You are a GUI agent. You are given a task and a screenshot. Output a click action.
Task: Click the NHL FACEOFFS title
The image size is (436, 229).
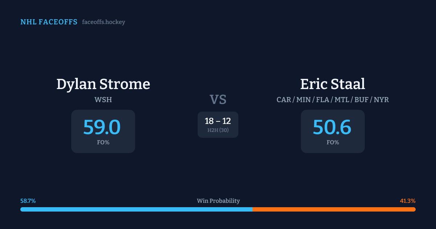[49, 22]
